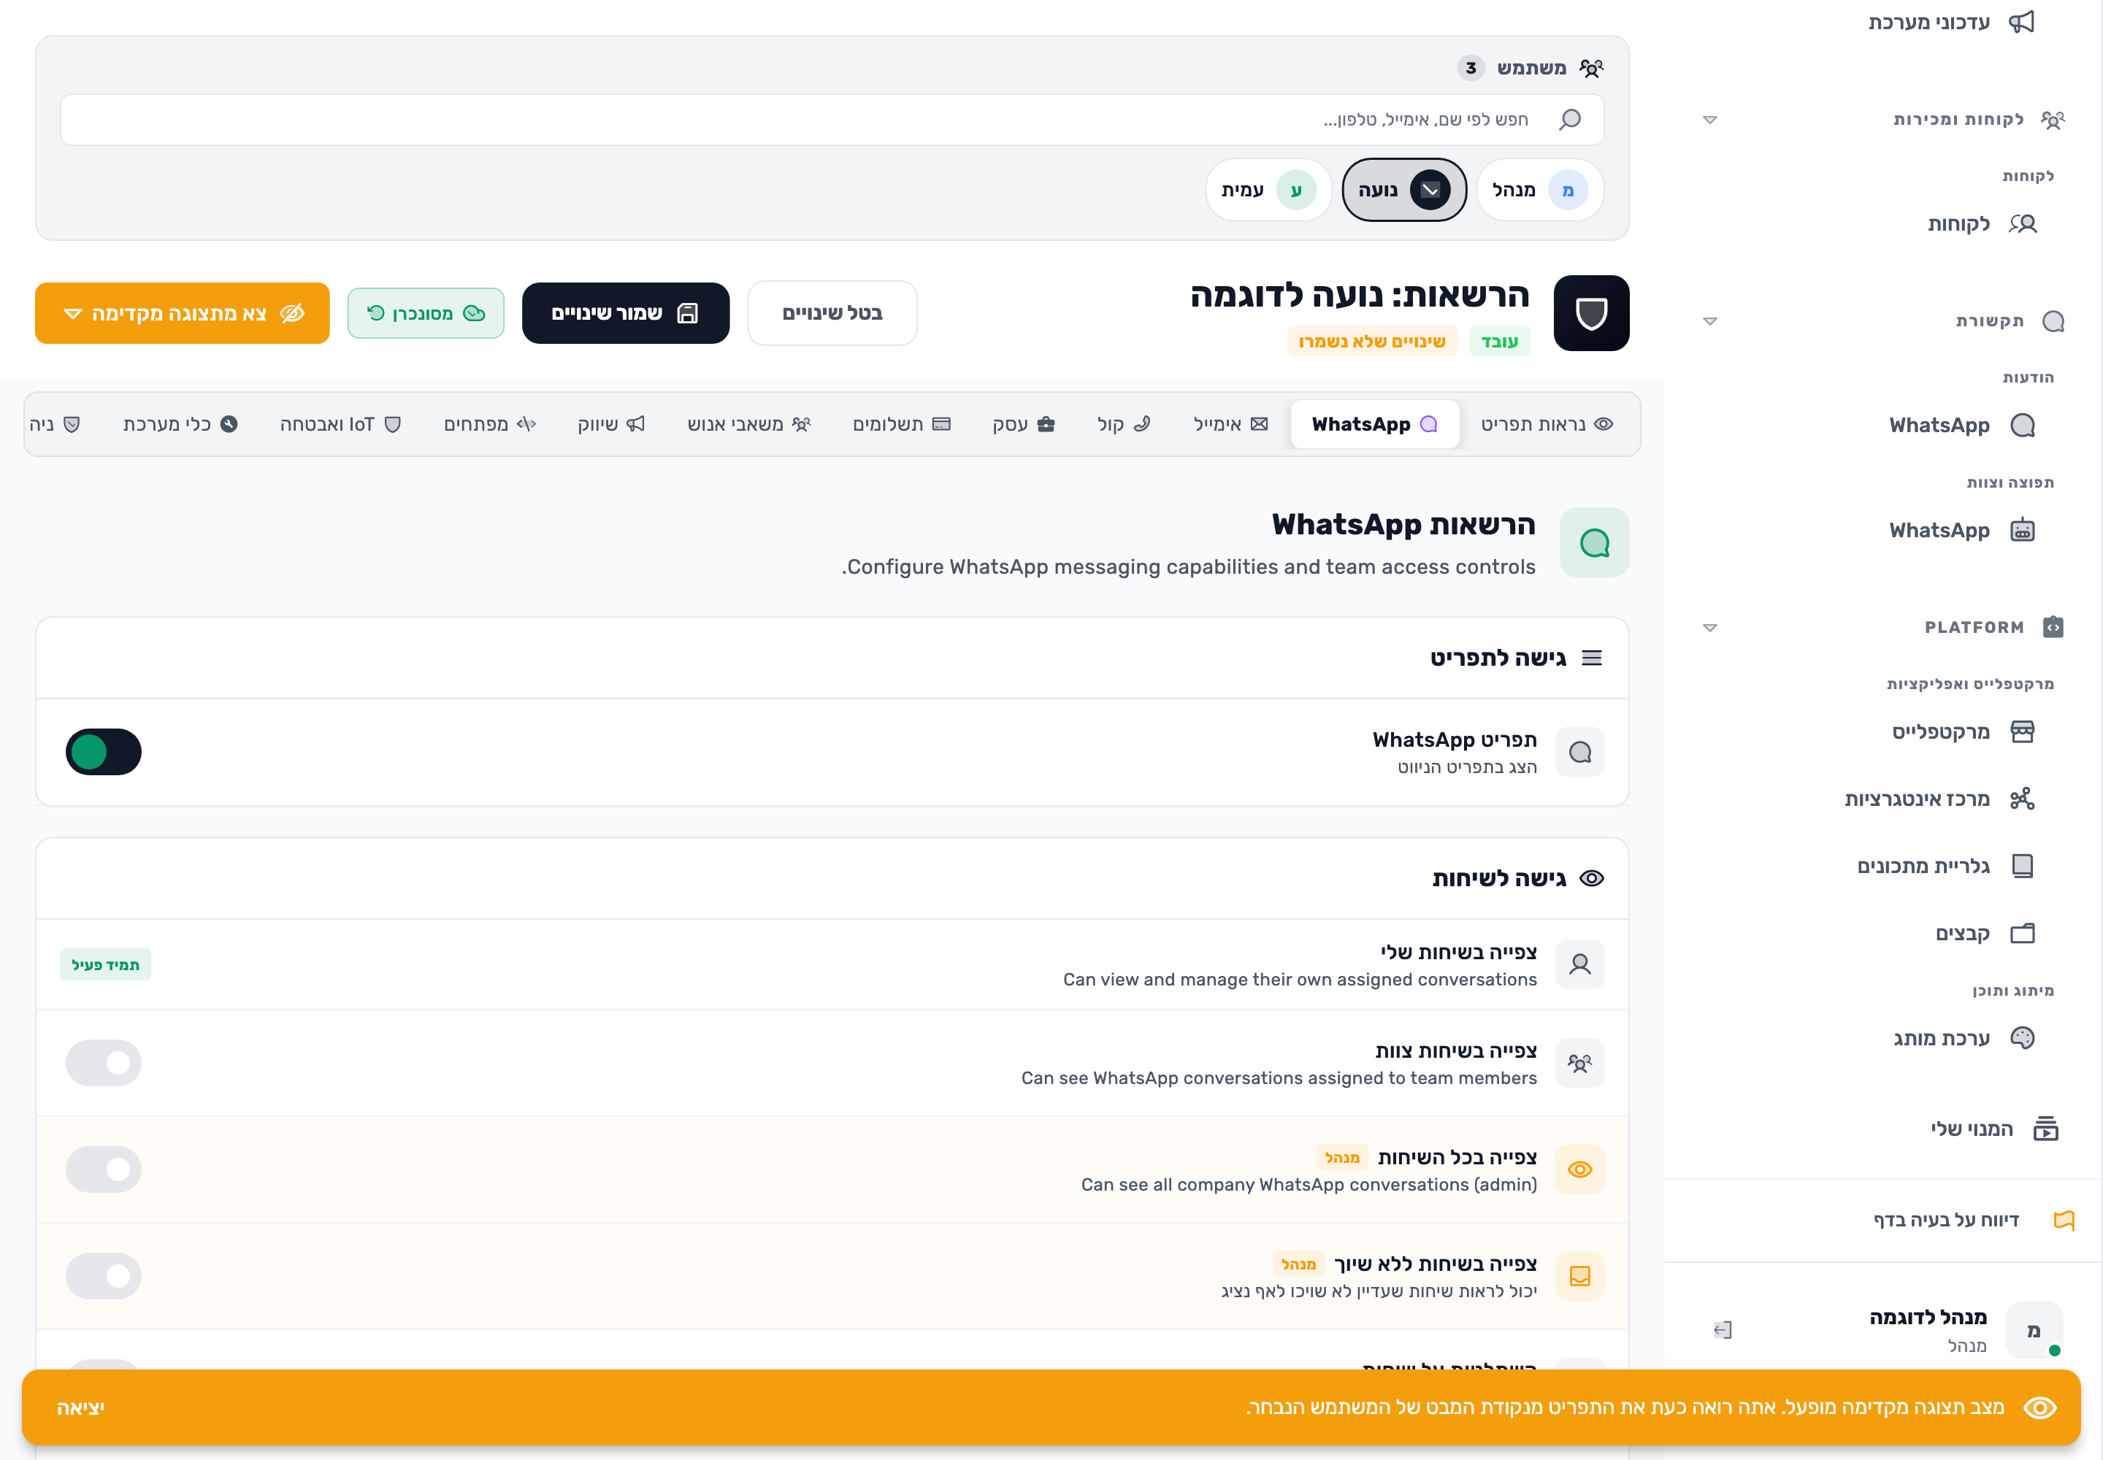Open WhatsApp chat icon under הודעות

[x=2023, y=426]
